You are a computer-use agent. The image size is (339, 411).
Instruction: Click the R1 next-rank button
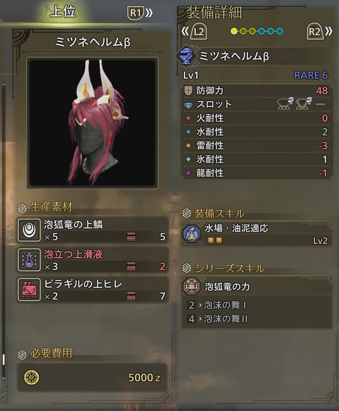(x=140, y=13)
